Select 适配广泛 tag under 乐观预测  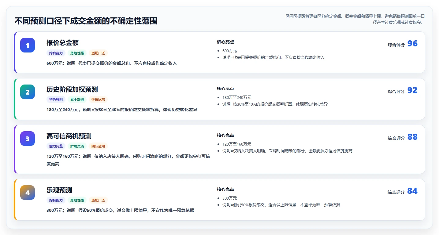98,200
